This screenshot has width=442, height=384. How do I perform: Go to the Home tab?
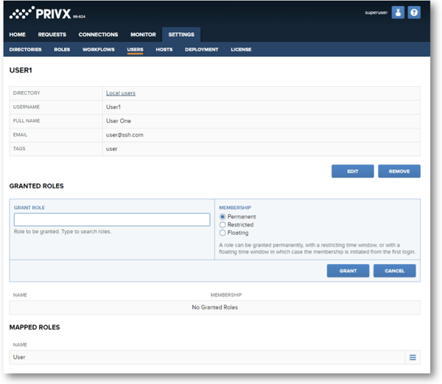(x=17, y=35)
